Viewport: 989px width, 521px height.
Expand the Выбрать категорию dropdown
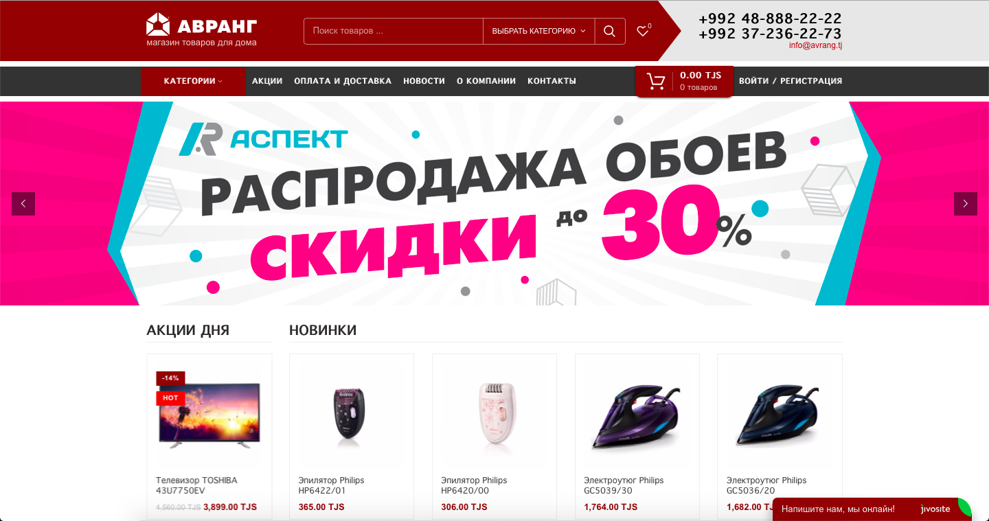point(539,31)
